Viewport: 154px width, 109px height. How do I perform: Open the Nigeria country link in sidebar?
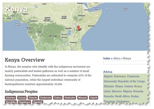tap(127, 91)
